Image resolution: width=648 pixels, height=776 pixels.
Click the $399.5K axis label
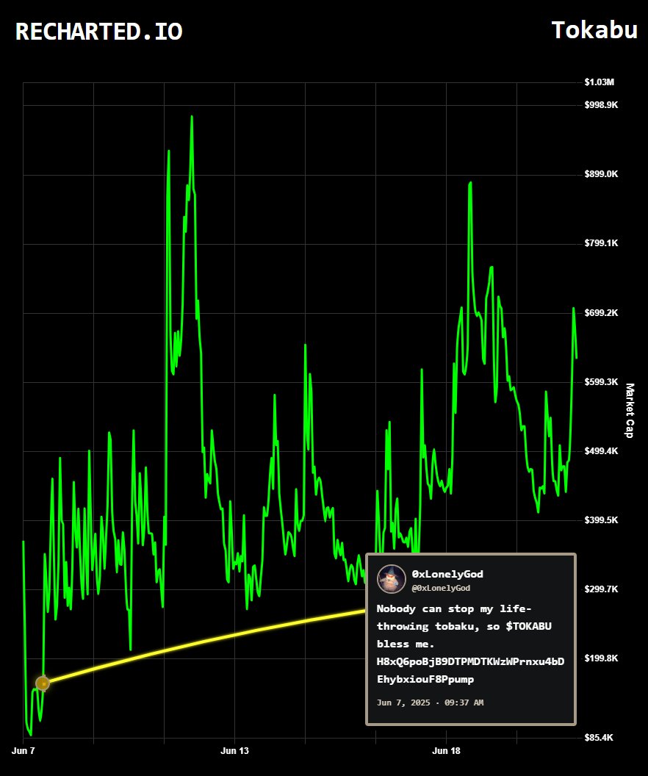tap(601, 520)
